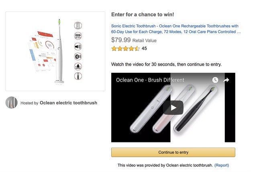Click the host's round avatar image

pyautogui.click(x=12, y=102)
